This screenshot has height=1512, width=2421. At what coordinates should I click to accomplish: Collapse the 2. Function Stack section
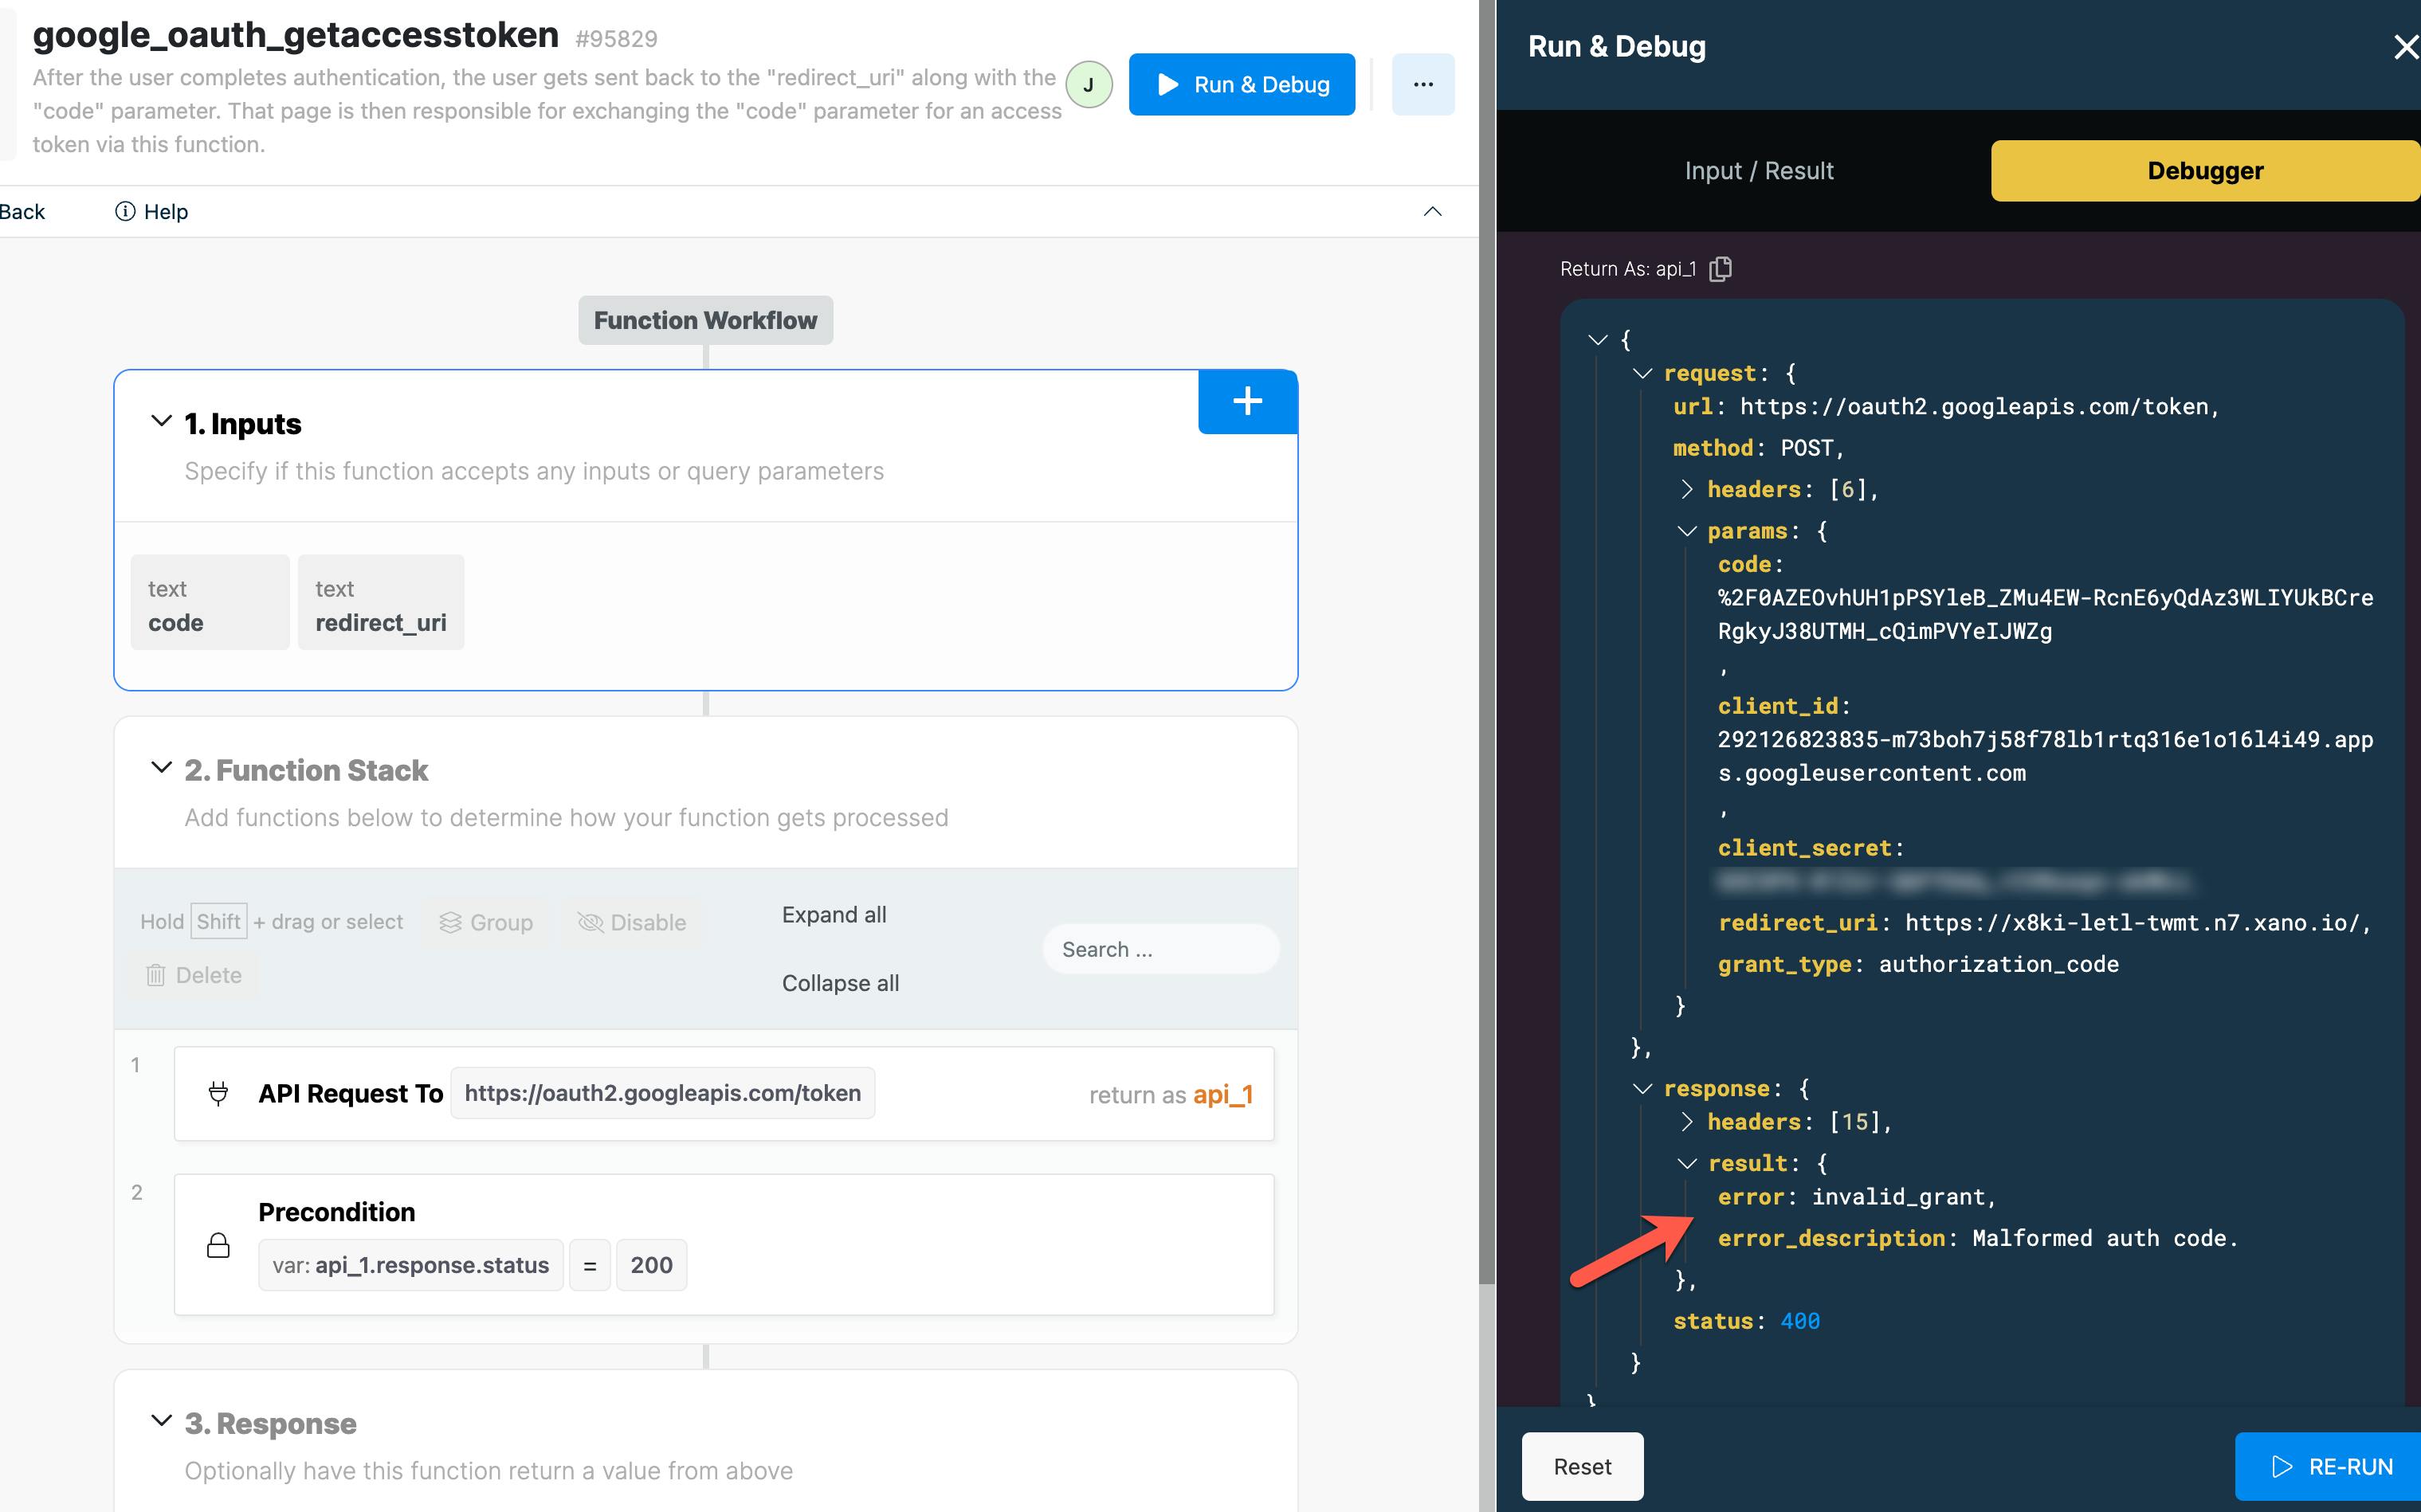click(160, 768)
